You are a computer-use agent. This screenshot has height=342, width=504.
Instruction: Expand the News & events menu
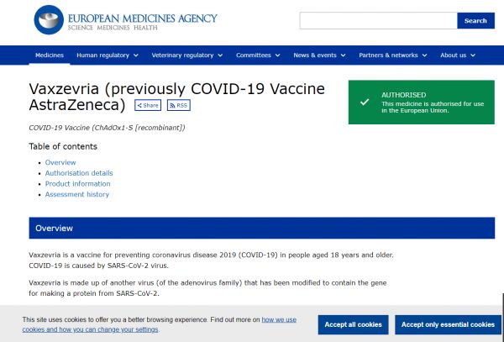point(319,55)
